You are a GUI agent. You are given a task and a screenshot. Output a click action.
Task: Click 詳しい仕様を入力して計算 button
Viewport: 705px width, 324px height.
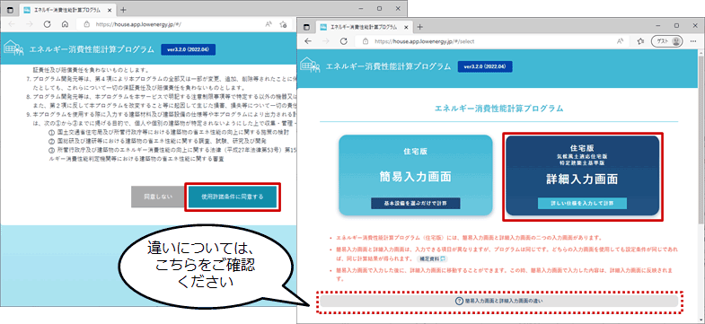click(x=582, y=203)
